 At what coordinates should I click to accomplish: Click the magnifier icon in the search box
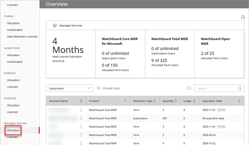click(239, 88)
